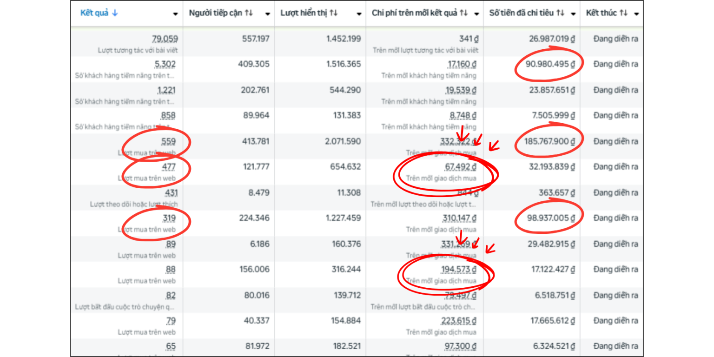The width and height of the screenshot is (714, 357).
Task: Click the 185.767.900 ₫ amount spent value
Action: coord(549,141)
